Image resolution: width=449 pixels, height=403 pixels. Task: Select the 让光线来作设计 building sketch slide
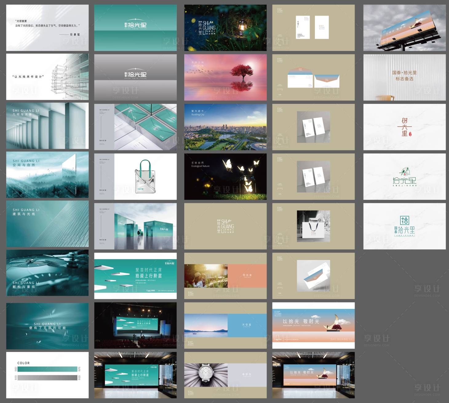click(47, 77)
